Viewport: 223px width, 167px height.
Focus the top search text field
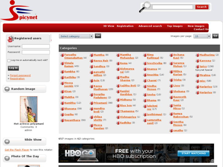tap(172, 7)
